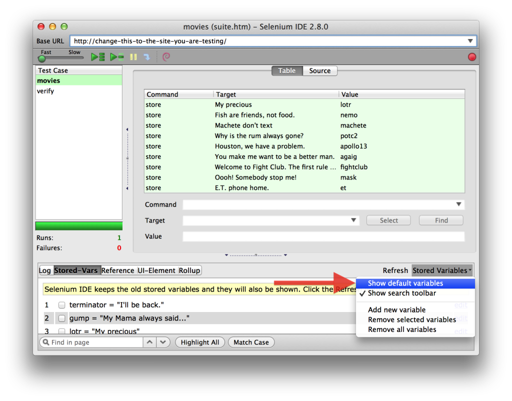Click the red record button
Viewport: 512px width, 401px height.
(x=472, y=57)
